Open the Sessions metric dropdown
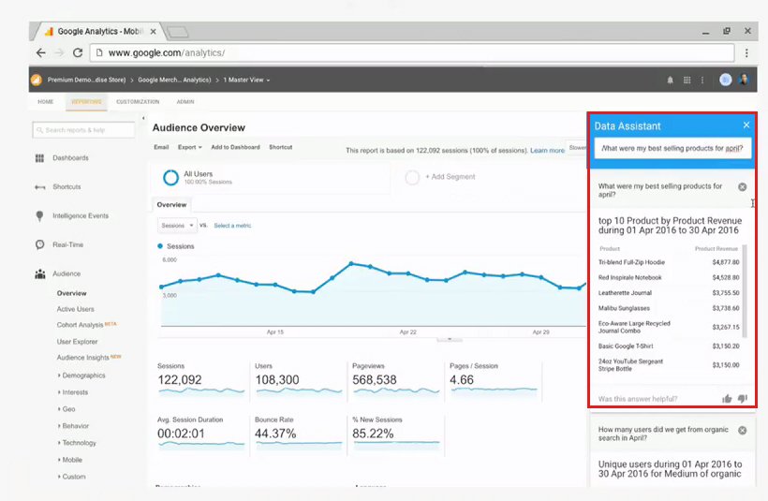 point(177,226)
